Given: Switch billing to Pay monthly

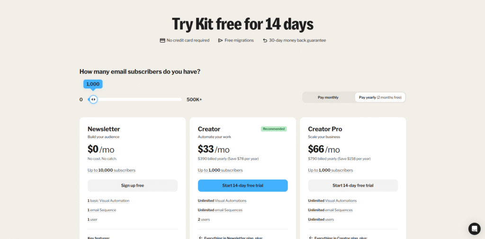Looking at the screenshot, I should click(x=328, y=97).
